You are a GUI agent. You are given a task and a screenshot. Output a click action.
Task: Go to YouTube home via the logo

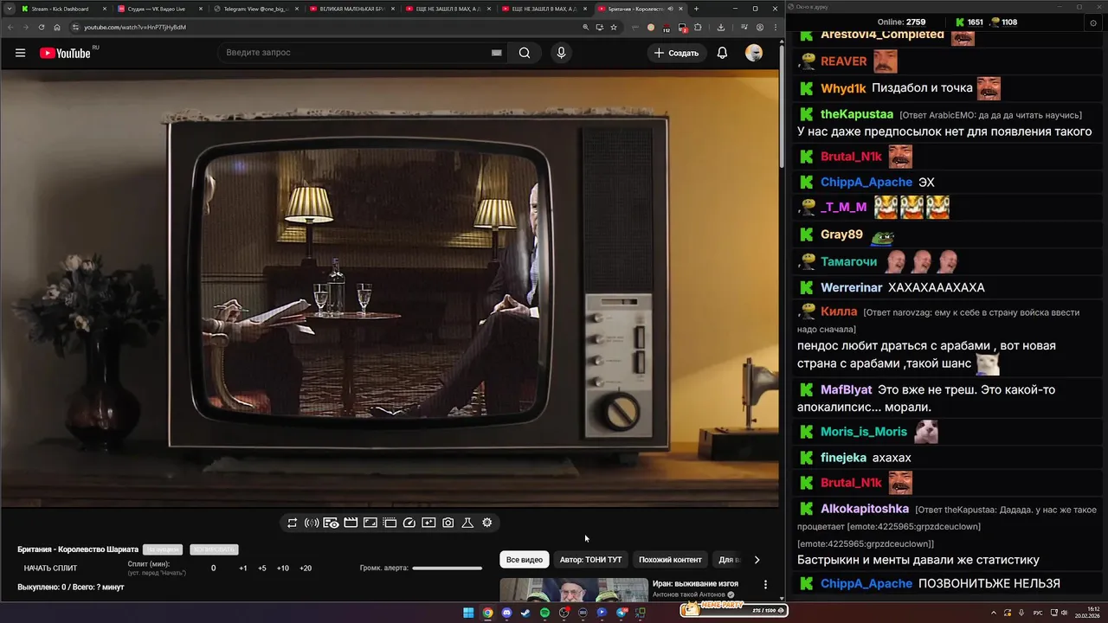click(65, 53)
